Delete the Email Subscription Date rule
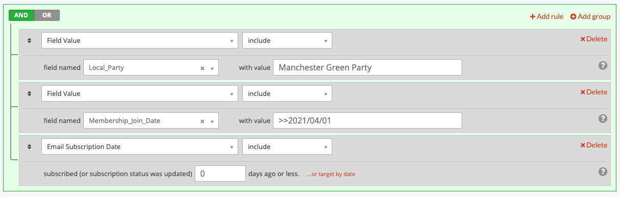This screenshot has width=620, height=197. (x=594, y=145)
